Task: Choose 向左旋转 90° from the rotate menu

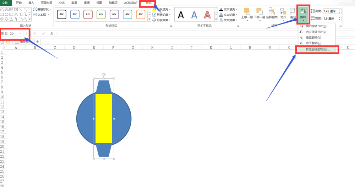Action: click(316, 32)
